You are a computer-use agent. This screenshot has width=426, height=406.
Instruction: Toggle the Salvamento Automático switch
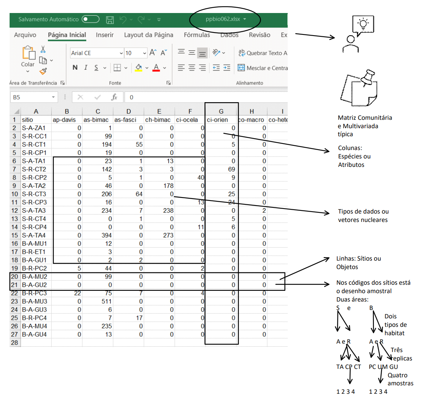pos(90,19)
